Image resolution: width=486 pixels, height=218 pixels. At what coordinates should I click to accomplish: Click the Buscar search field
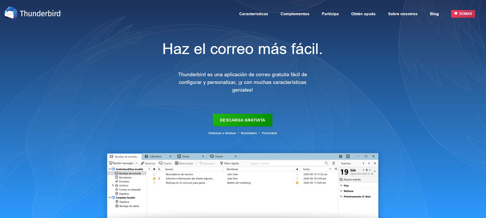[x=286, y=163]
